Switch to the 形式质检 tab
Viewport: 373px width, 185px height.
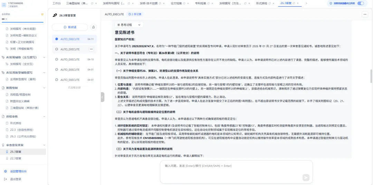[x=261, y=3]
